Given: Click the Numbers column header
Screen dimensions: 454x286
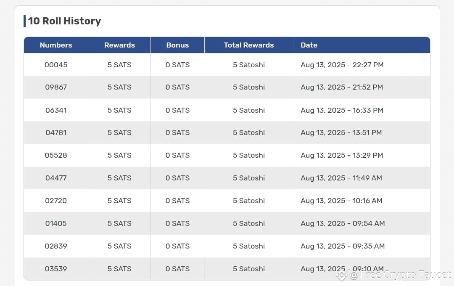Looking at the screenshot, I should click(x=56, y=45).
